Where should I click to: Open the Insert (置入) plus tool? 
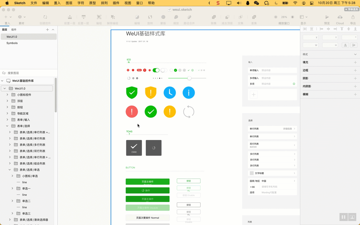tap(6, 17)
